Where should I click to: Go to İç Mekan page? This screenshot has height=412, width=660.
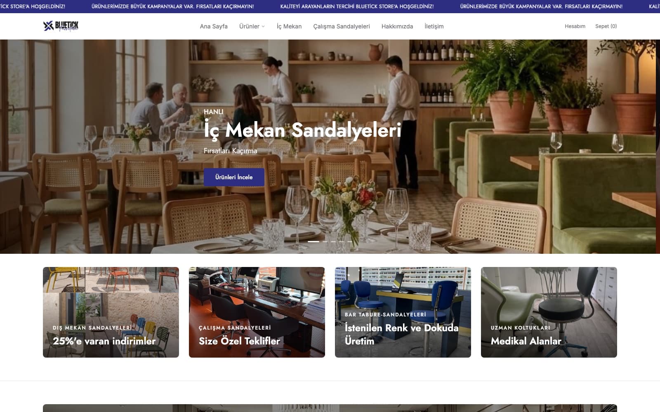coord(289,26)
